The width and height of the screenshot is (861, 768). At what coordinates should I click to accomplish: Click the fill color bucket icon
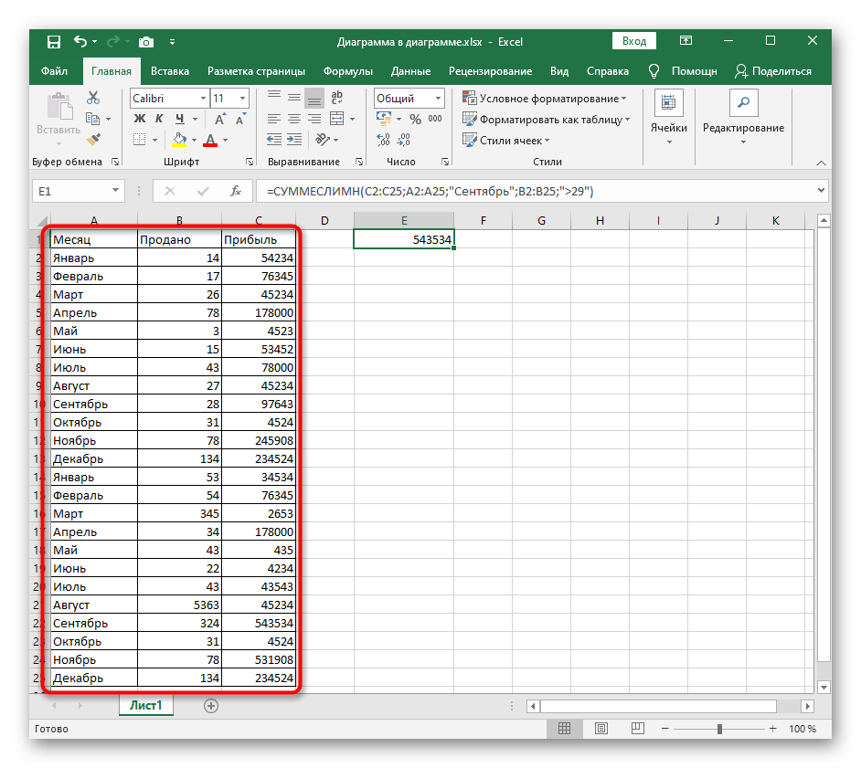[x=179, y=140]
